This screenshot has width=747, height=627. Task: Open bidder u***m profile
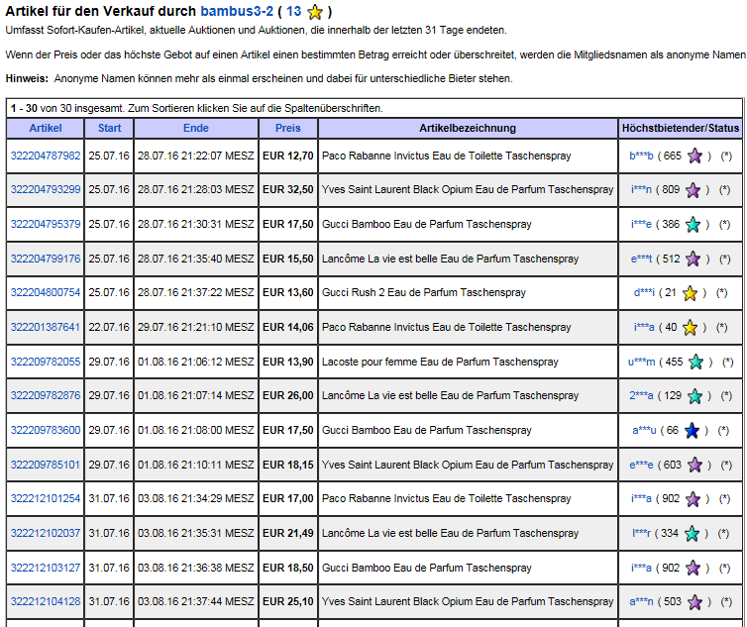click(642, 363)
